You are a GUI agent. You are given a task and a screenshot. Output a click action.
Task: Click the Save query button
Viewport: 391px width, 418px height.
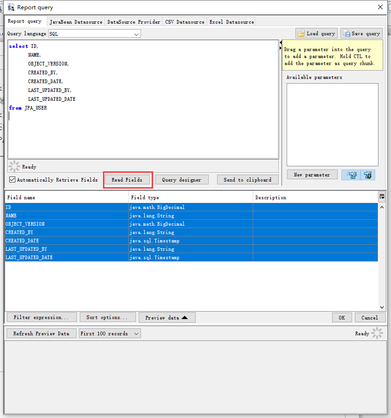pos(361,33)
